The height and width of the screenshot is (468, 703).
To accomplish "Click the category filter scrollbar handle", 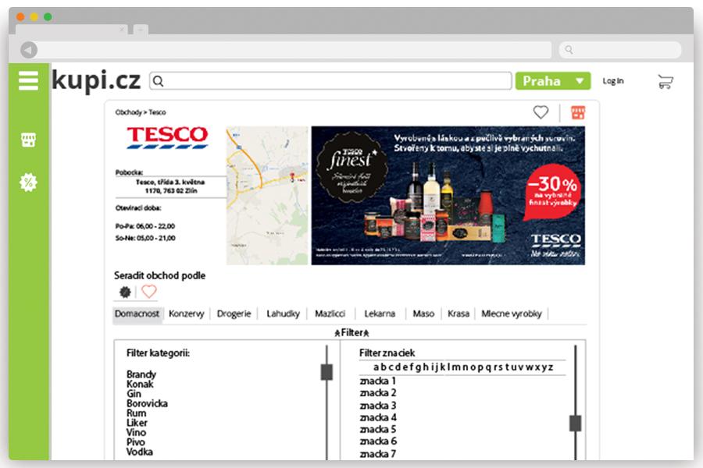I will tap(327, 372).
